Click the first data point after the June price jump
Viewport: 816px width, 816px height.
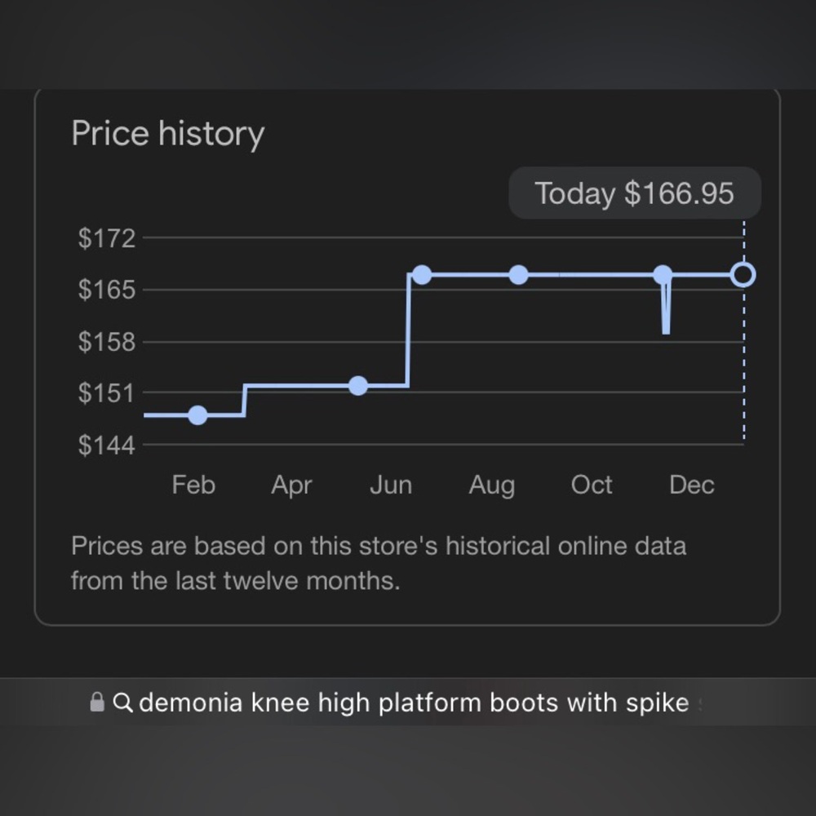pos(421,275)
